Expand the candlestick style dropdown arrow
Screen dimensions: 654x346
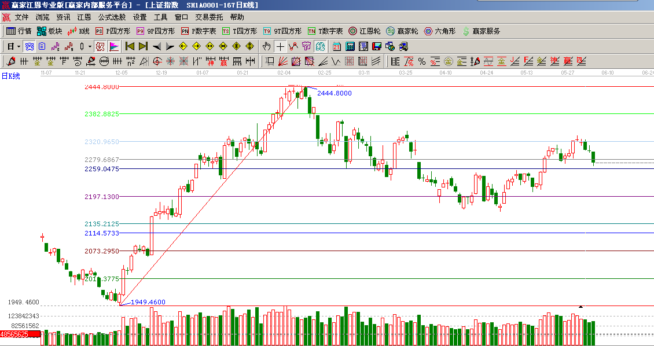pos(89,46)
